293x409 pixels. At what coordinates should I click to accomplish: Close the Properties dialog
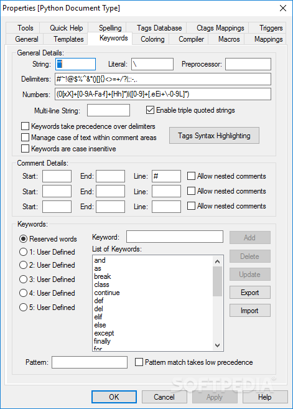click(x=283, y=8)
